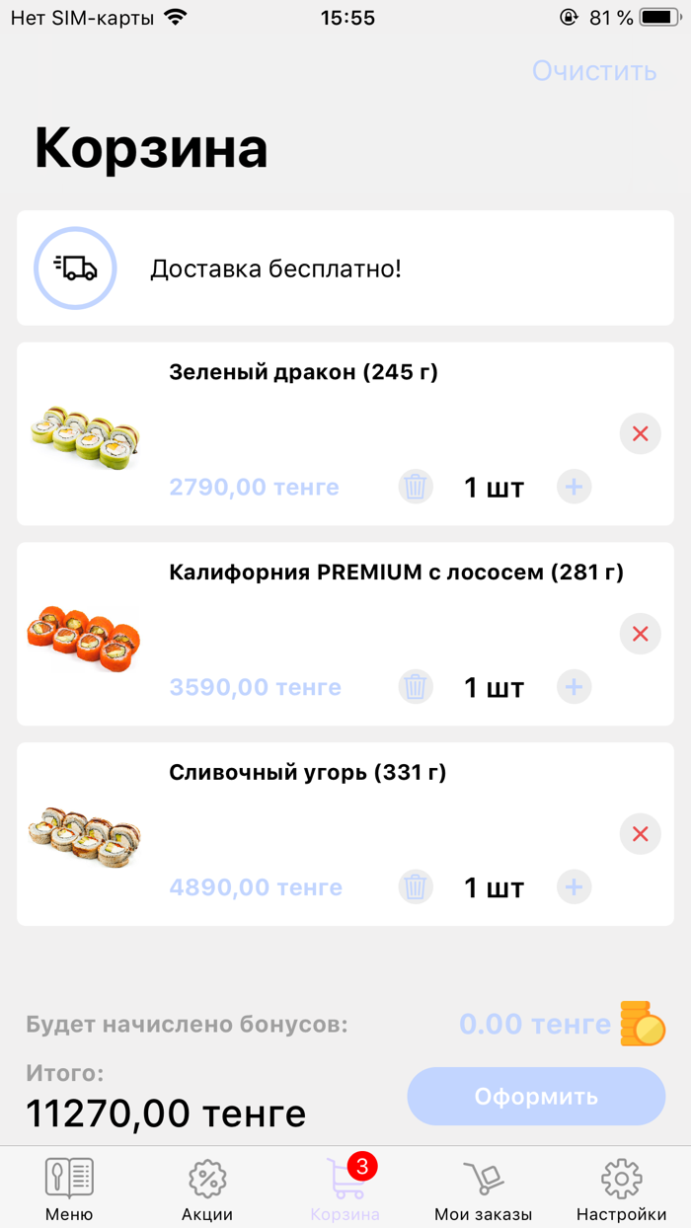Click the bonus coins icon
Viewport: 691px width, 1228px height.
click(x=644, y=1024)
